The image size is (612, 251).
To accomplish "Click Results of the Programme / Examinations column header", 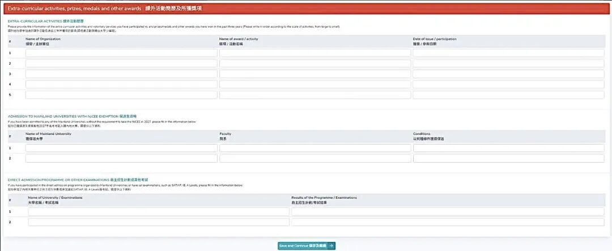I will pos(324,200).
